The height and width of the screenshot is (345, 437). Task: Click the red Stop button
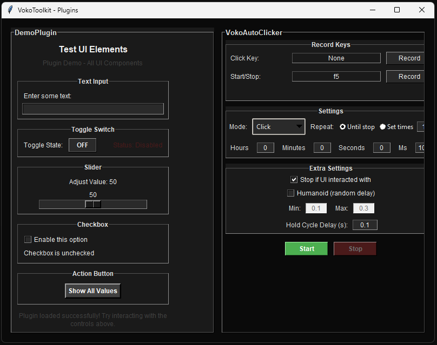tap(355, 248)
